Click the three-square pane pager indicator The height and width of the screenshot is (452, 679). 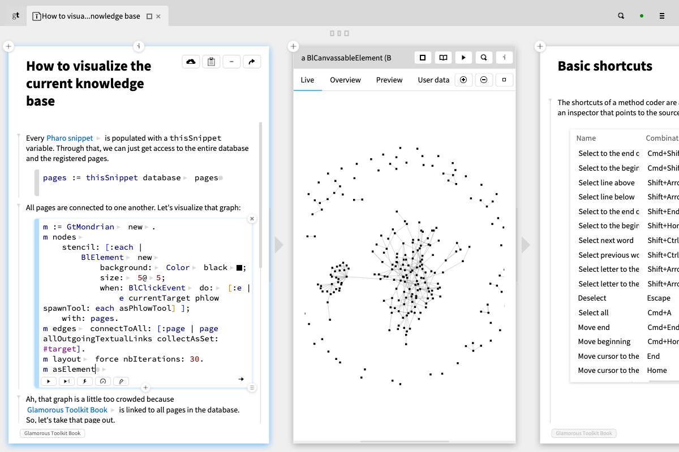[x=339, y=33]
